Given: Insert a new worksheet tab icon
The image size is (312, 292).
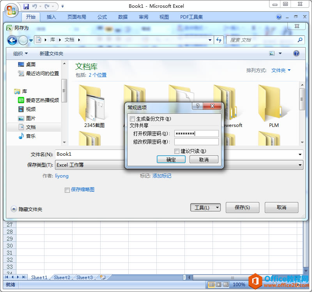Looking at the screenshot, I should coord(103,277).
